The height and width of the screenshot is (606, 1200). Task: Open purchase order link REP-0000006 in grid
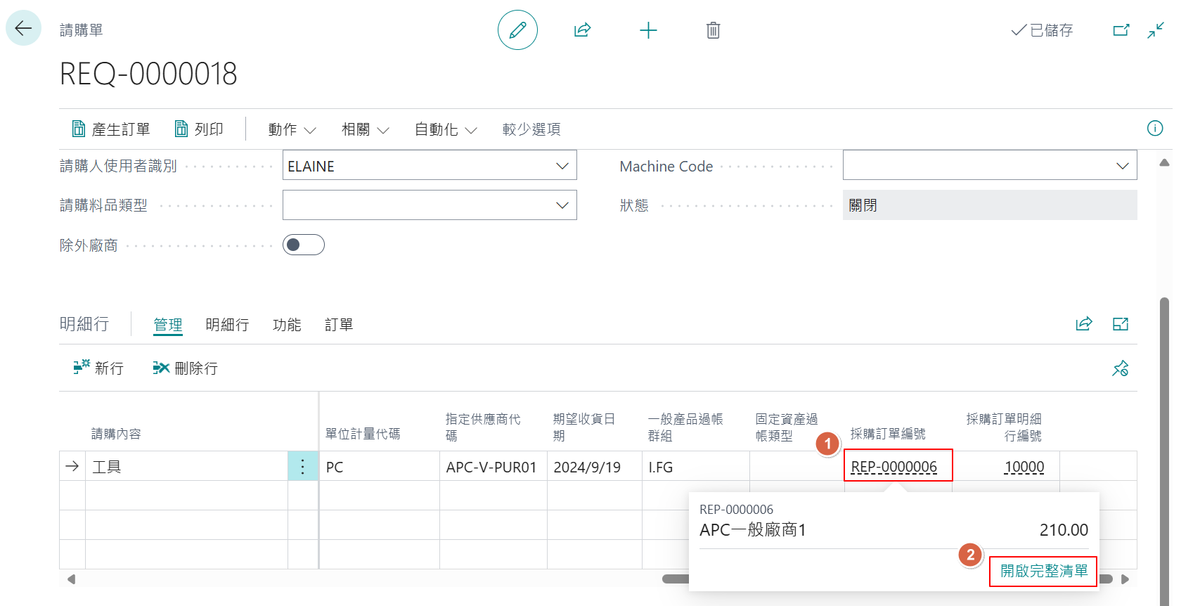coord(894,467)
